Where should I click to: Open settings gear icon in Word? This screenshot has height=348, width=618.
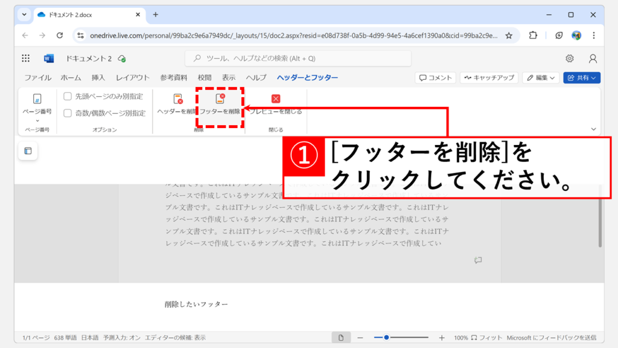[569, 59]
